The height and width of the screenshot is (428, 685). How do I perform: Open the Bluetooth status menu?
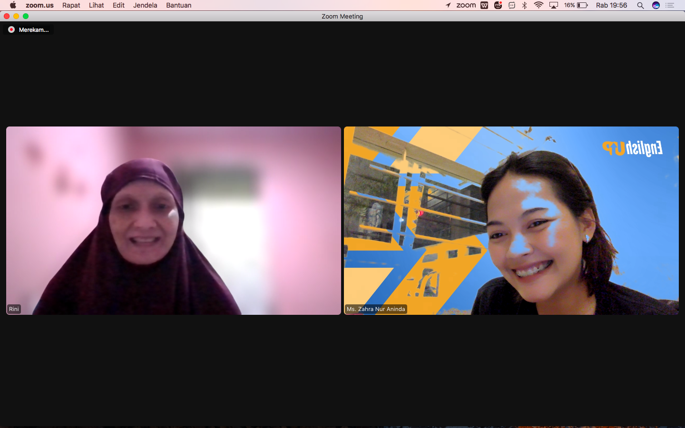point(525,5)
